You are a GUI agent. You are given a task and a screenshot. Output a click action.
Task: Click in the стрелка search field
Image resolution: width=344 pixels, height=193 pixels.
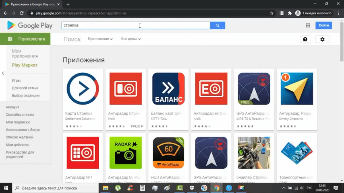click(x=136, y=25)
